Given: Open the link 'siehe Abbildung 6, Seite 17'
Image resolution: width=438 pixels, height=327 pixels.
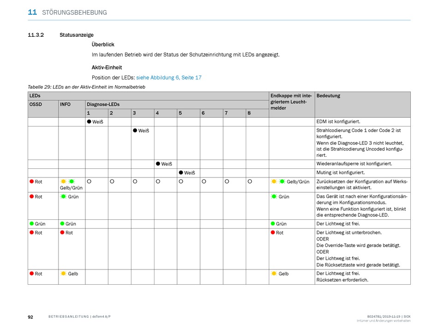Looking at the screenshot, I should tap(169, 77).
